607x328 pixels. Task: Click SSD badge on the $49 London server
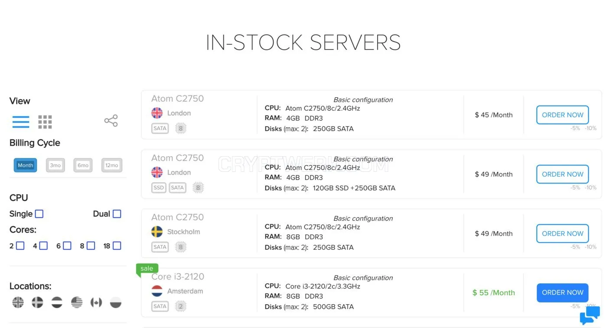pos(159,187)
